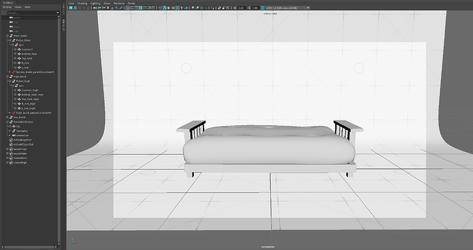Collapse the TurntableReview group

tap(8, 121)
